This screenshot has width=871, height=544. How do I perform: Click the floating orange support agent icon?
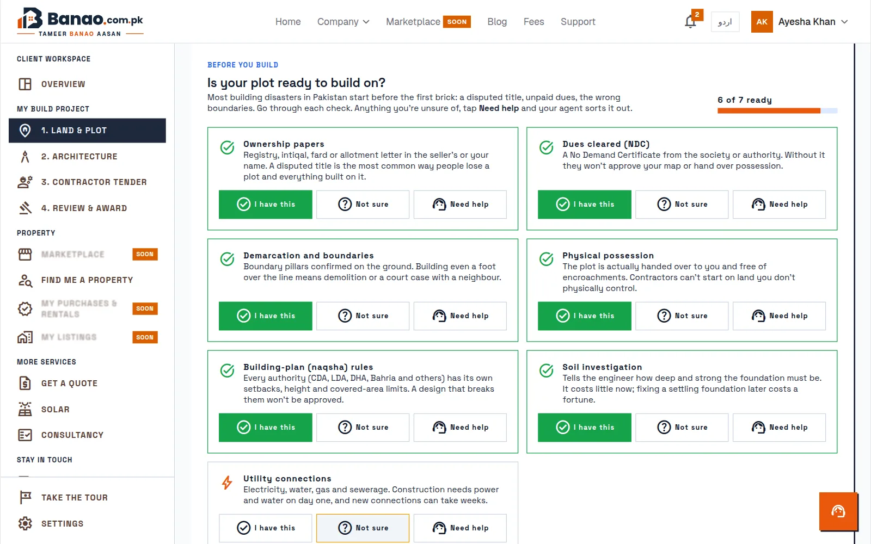point(838,511)
